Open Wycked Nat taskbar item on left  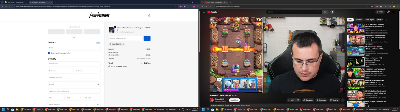pos(86,109)
